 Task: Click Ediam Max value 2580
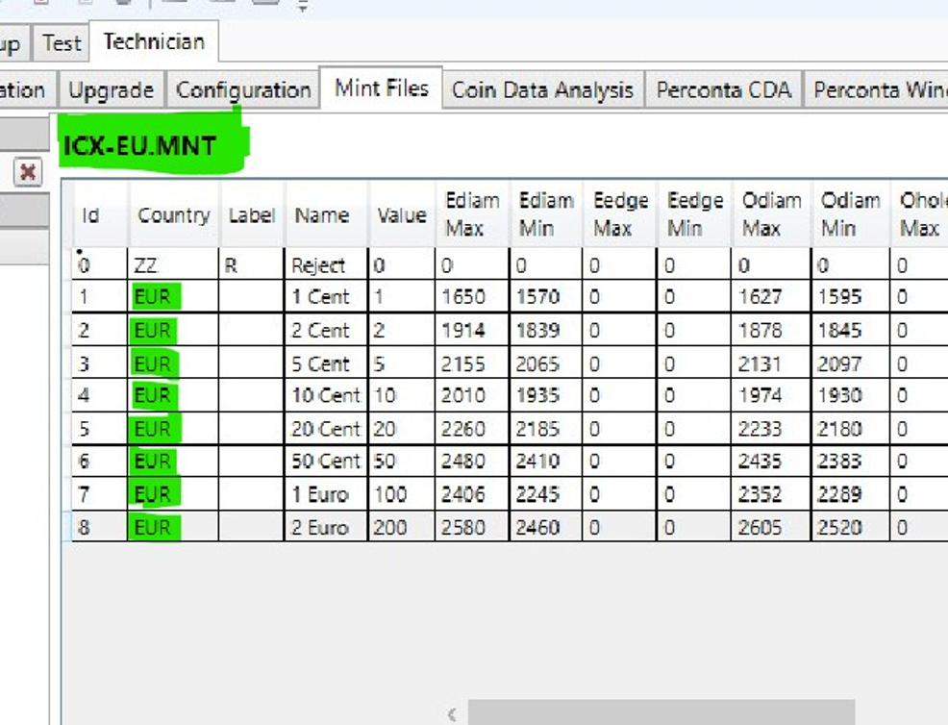click(472, 527)
